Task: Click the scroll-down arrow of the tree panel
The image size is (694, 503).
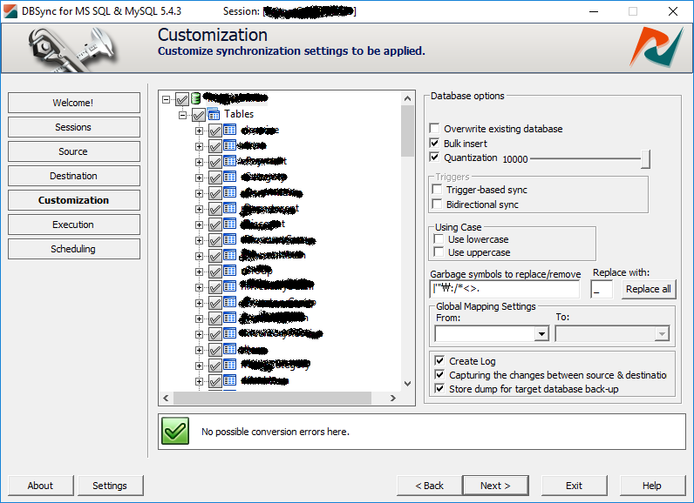Action: click(407, 383)
